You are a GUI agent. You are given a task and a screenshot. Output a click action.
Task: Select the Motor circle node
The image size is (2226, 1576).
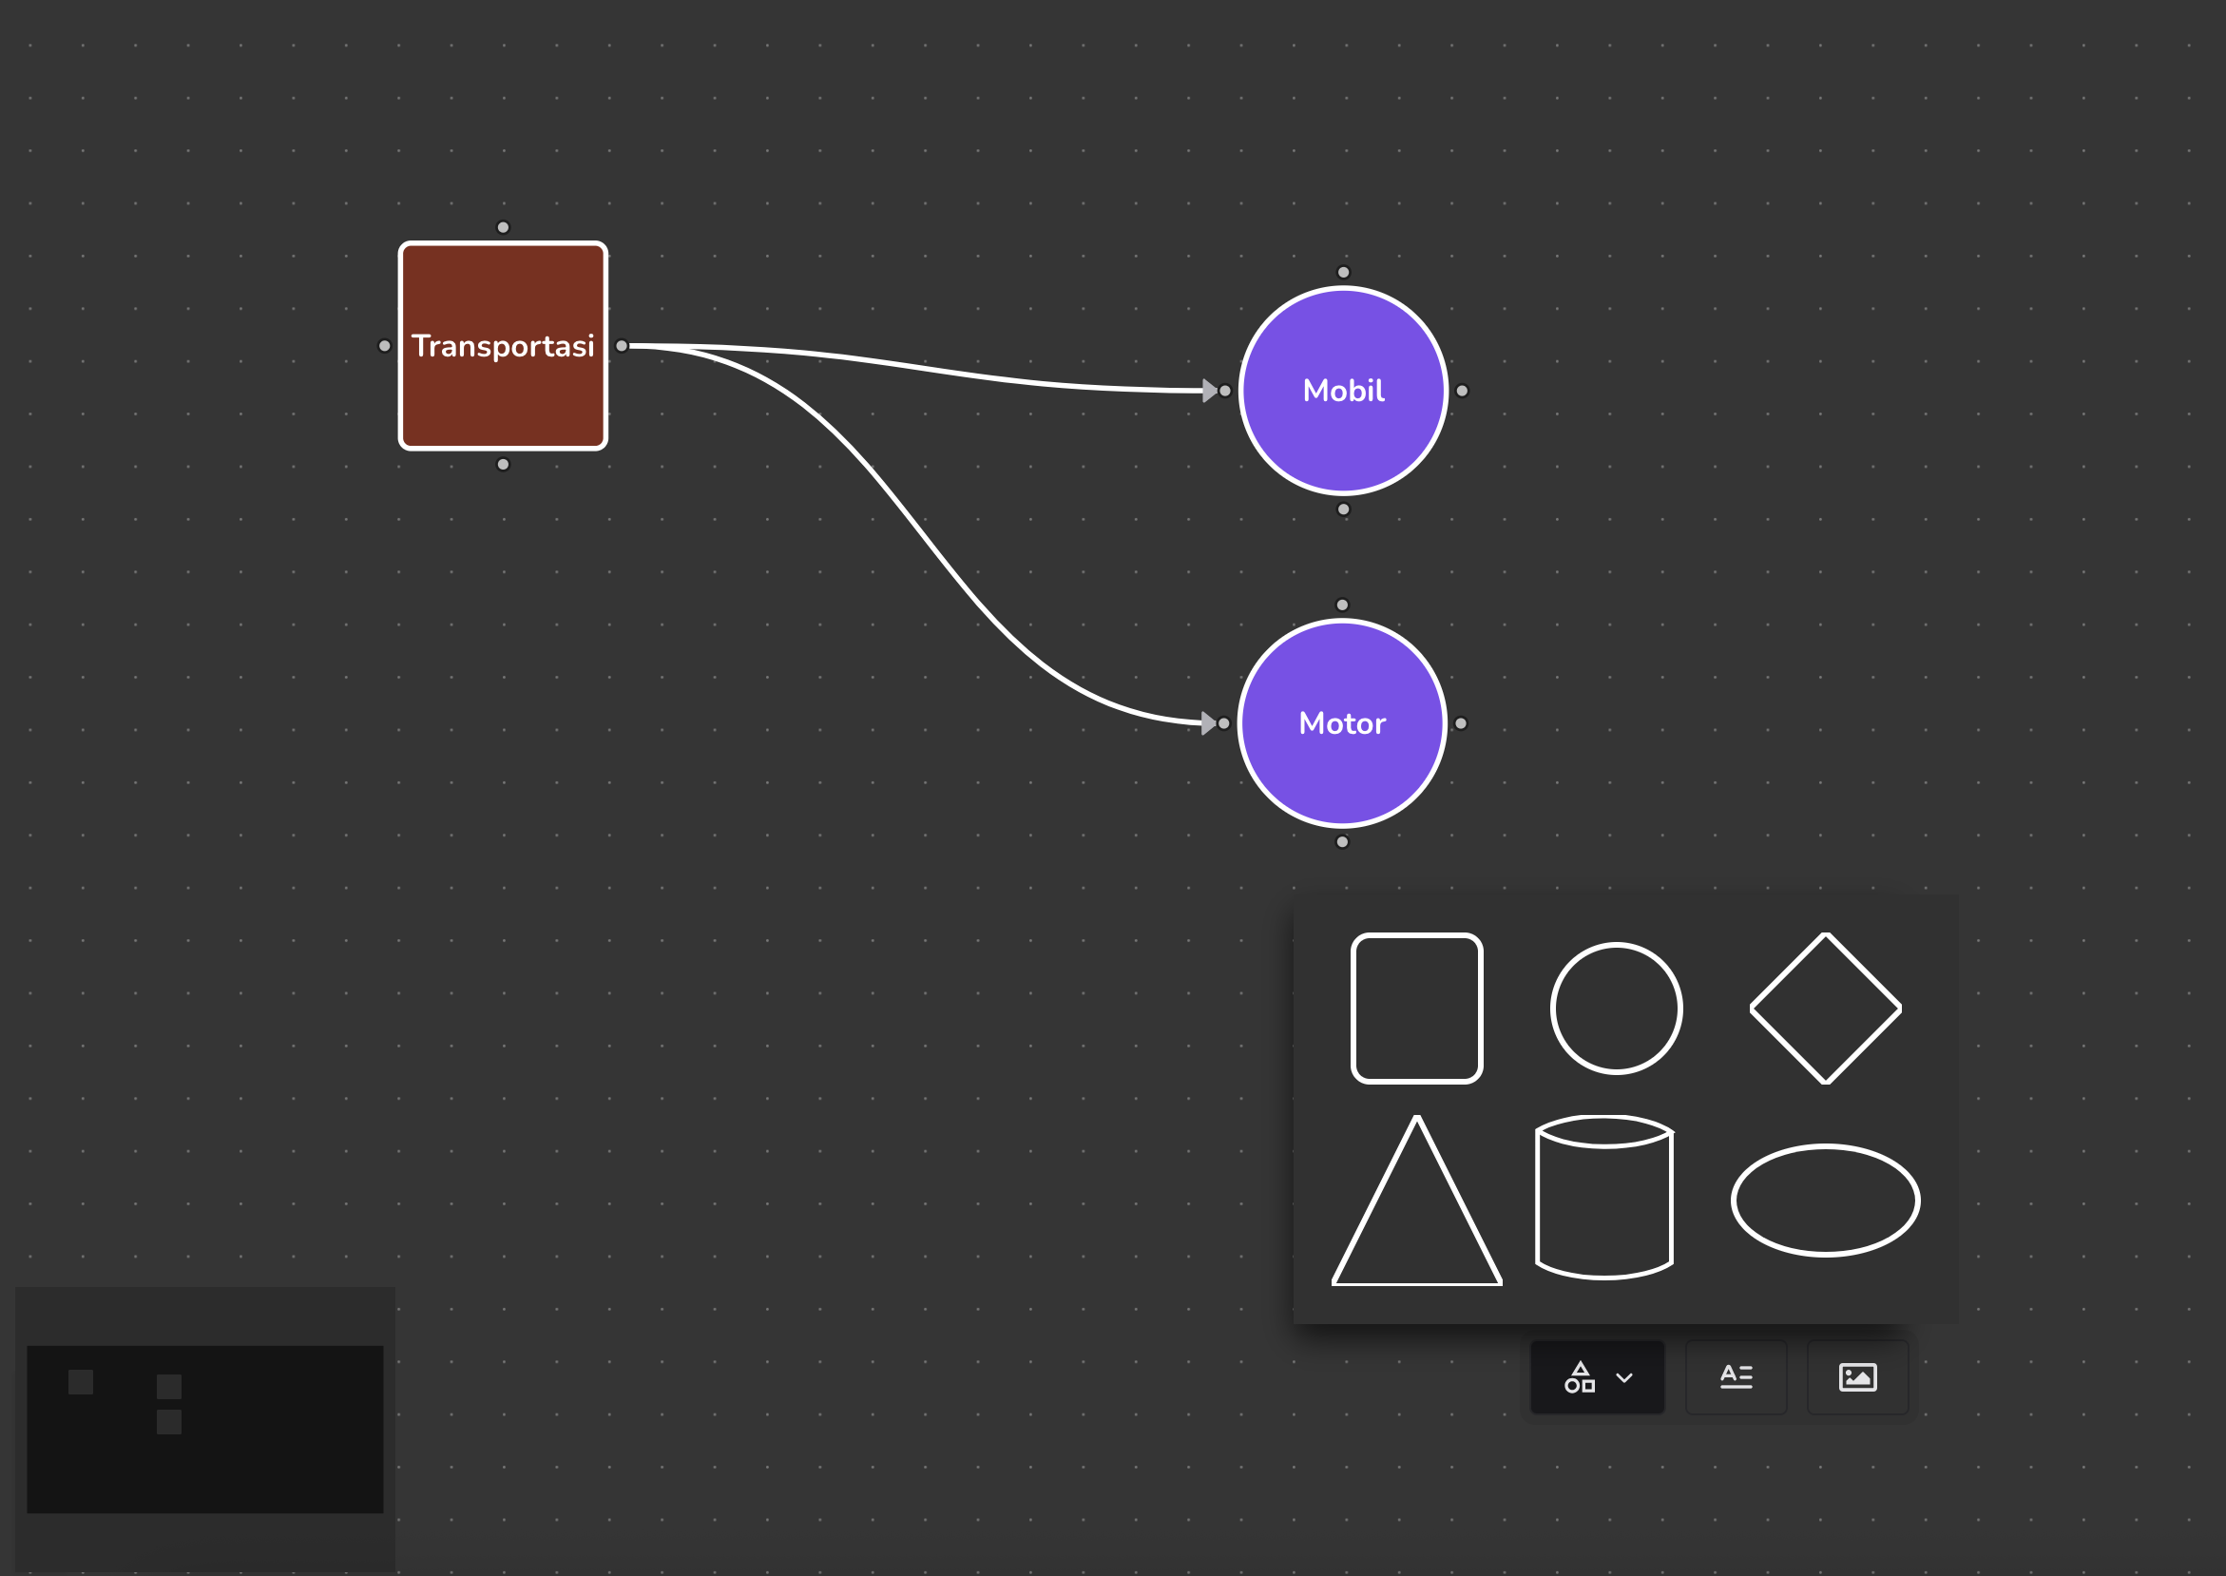(x=1342, y=723)
